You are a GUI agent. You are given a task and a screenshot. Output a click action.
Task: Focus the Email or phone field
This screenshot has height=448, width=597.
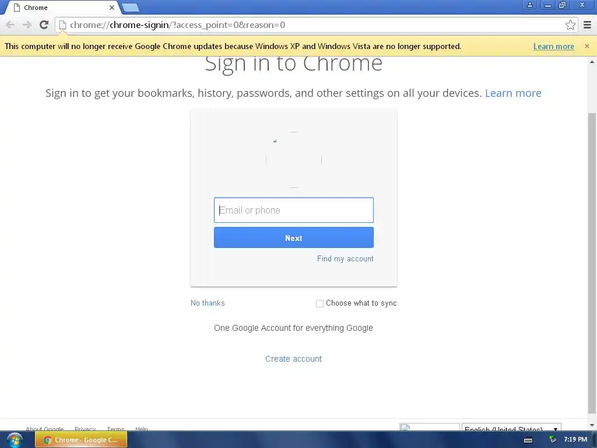pos(294,210)
